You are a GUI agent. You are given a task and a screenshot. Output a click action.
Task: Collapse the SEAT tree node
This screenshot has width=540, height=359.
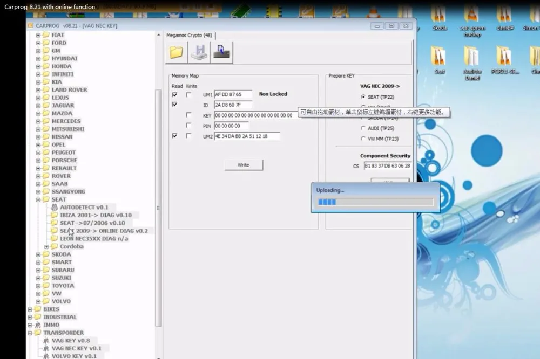(38, 199)
